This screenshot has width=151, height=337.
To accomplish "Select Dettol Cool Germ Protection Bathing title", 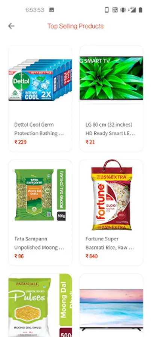I will click(x=39, y=129).
